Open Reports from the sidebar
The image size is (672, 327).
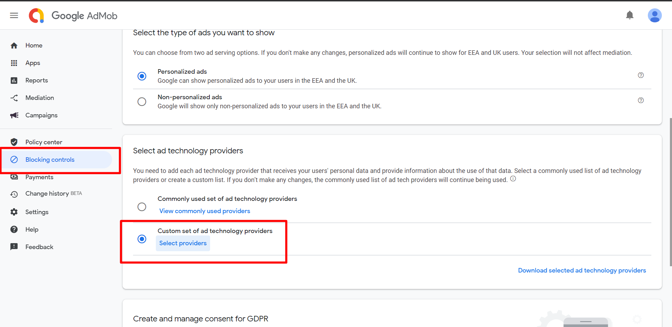click(x=36, y=80)
